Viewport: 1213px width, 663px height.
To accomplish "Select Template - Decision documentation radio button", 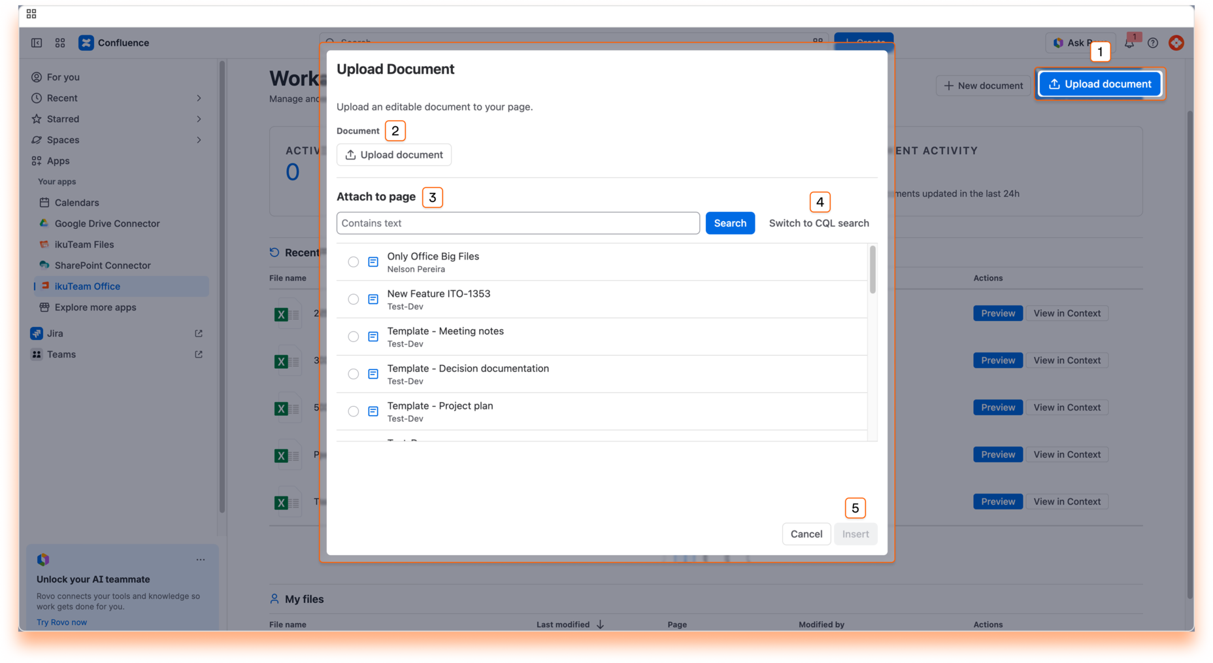I will (x=354, y=374).
